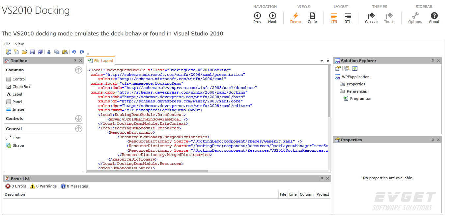The width and height of the screenshot is (449, 219).
Task: Click the Save floppy disk icon
Action: click(x=32, y=52)
